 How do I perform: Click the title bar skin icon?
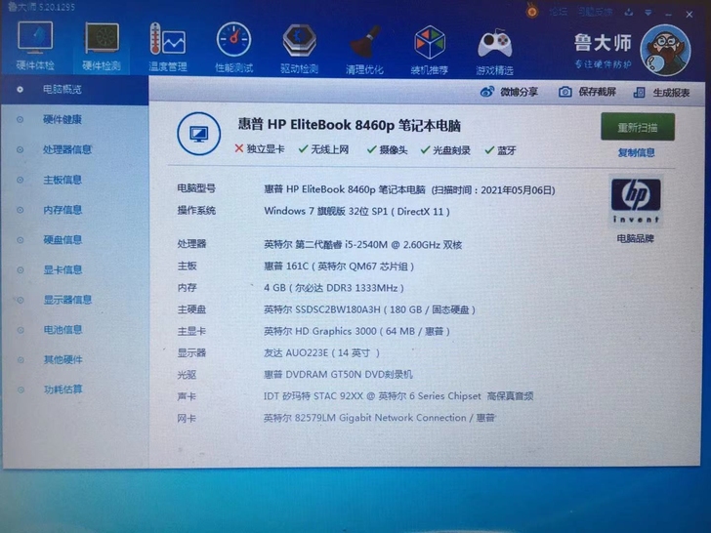click(x=629, y=13)
